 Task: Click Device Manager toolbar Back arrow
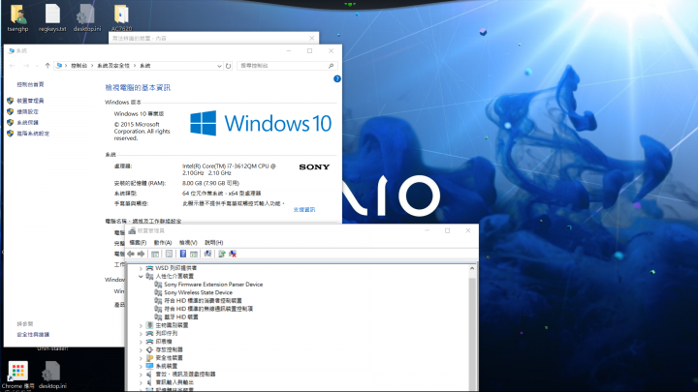(131, 254)
